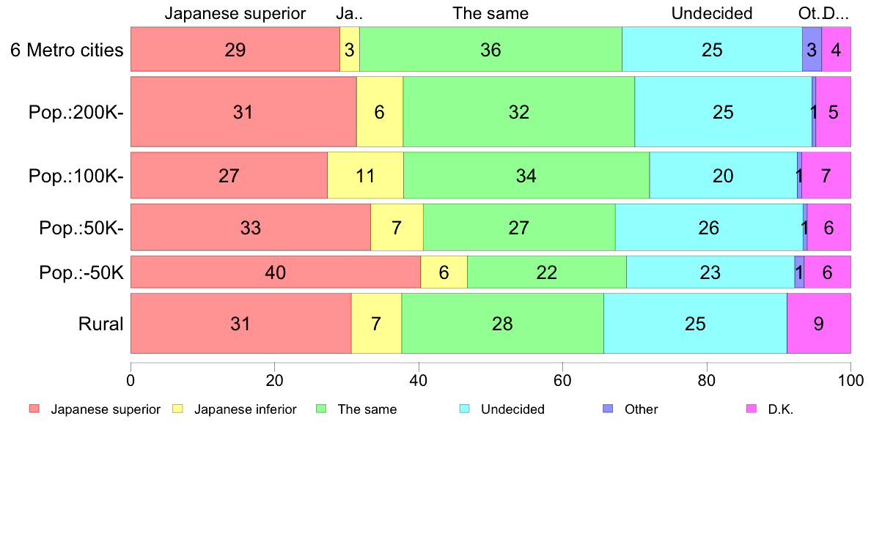Click the red Japanese superior legend swatch
Screen dimensions: 871x539
click(34, 409)
